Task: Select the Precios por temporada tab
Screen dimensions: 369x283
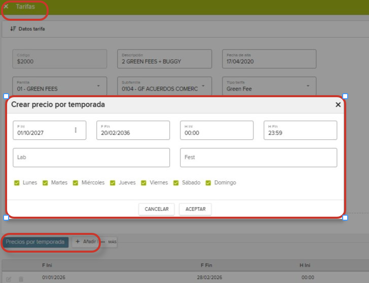Action: point(35,242)
